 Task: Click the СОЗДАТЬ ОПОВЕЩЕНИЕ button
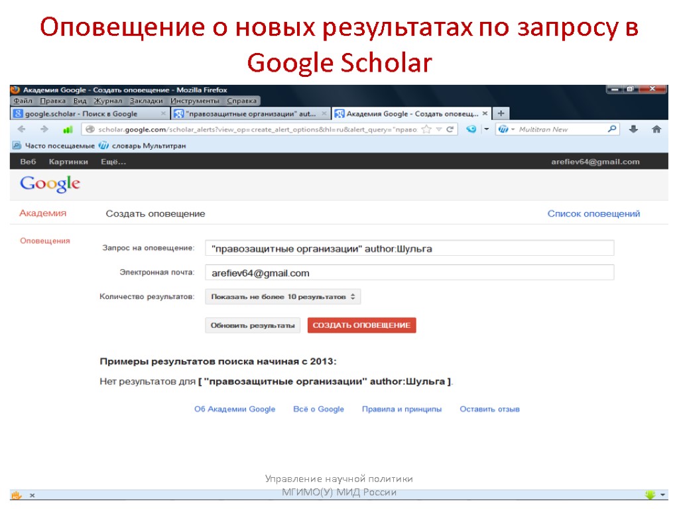[361, 325]
